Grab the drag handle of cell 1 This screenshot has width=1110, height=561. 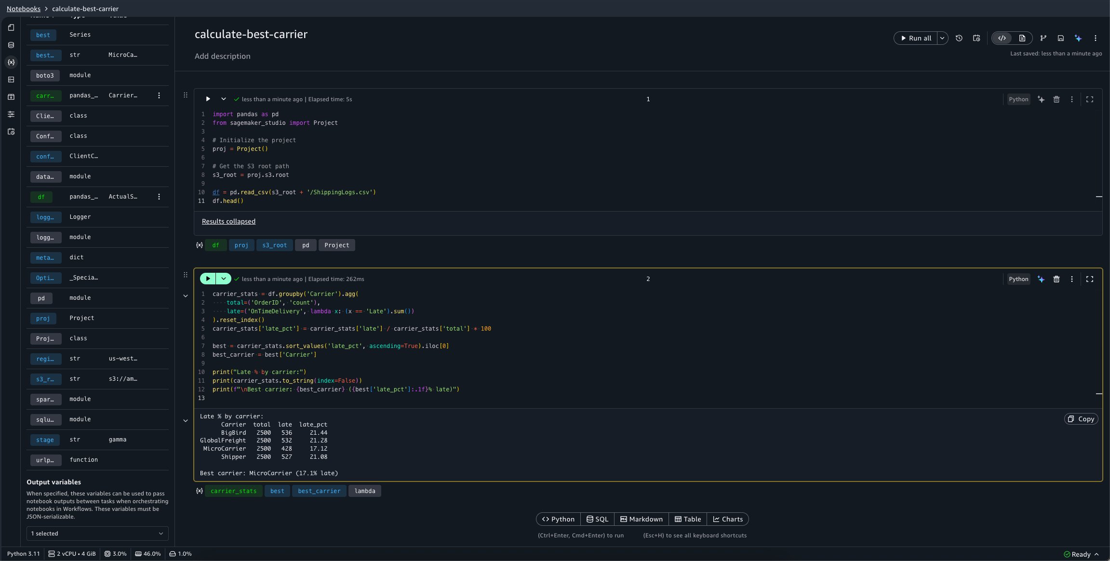tap(186, 95)
